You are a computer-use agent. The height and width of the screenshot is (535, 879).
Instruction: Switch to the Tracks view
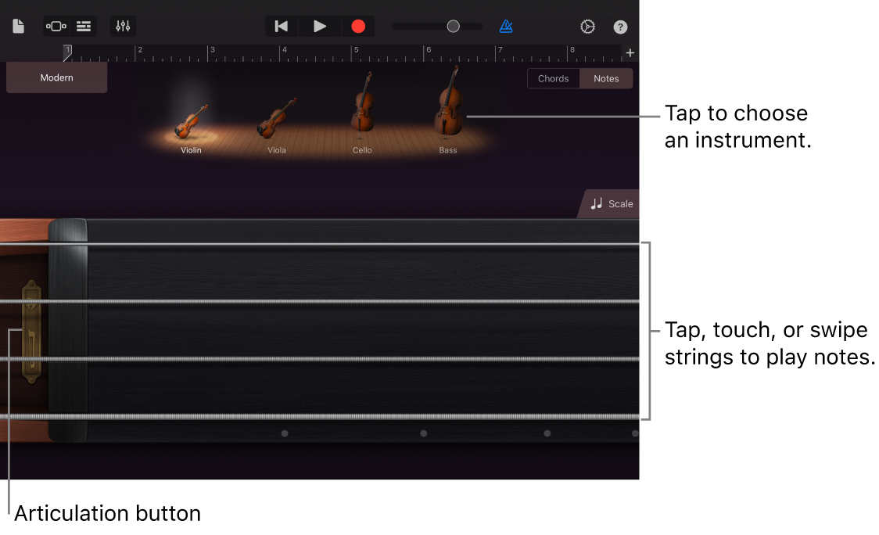(83, 26)
